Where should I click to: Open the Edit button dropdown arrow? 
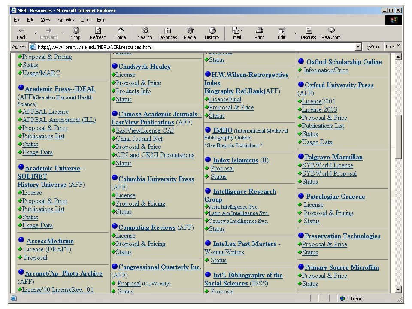pos(295,33)
